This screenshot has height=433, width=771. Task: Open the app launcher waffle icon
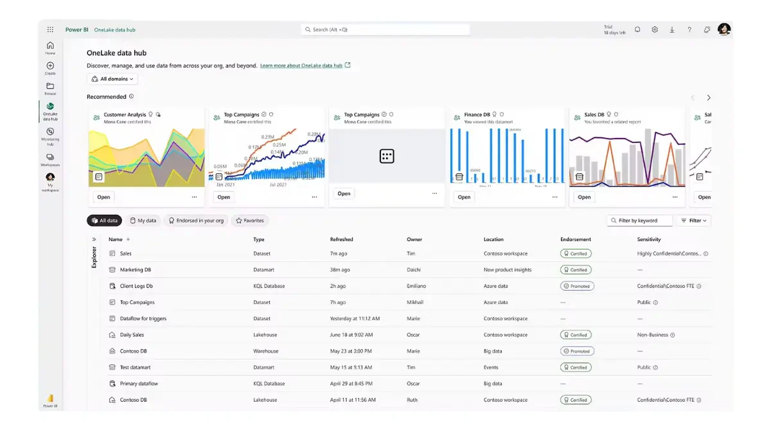(50, 30)
